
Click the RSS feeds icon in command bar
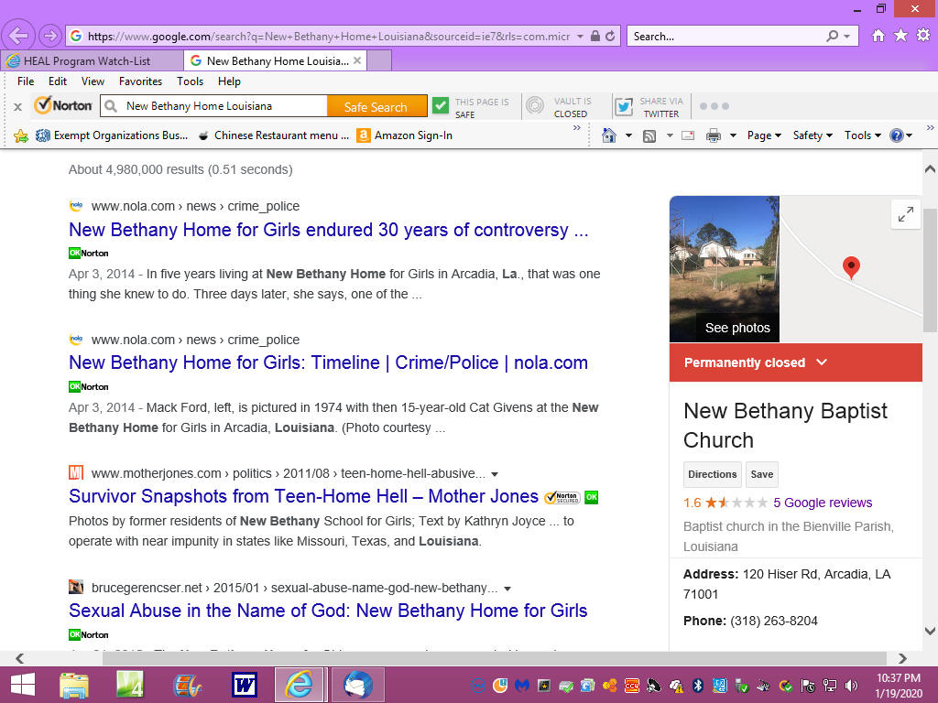point(649,135)
